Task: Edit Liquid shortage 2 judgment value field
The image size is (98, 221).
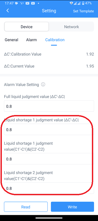Action: click(x=49, y=188)
